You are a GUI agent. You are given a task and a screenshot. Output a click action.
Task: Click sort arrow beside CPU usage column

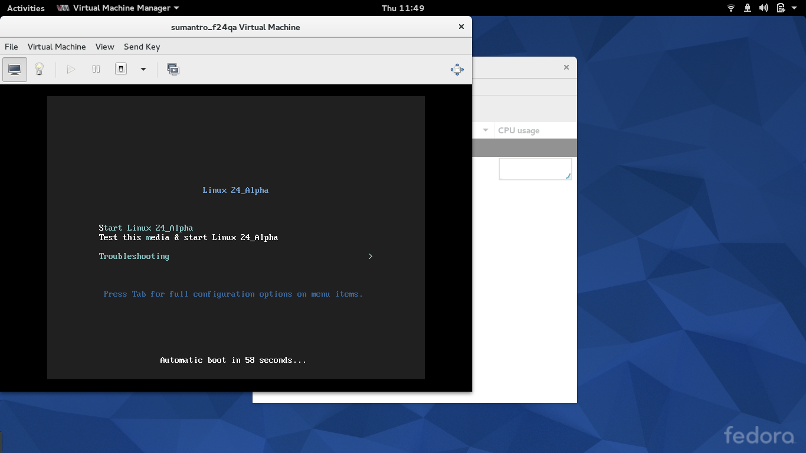click(x=486, y=130)
